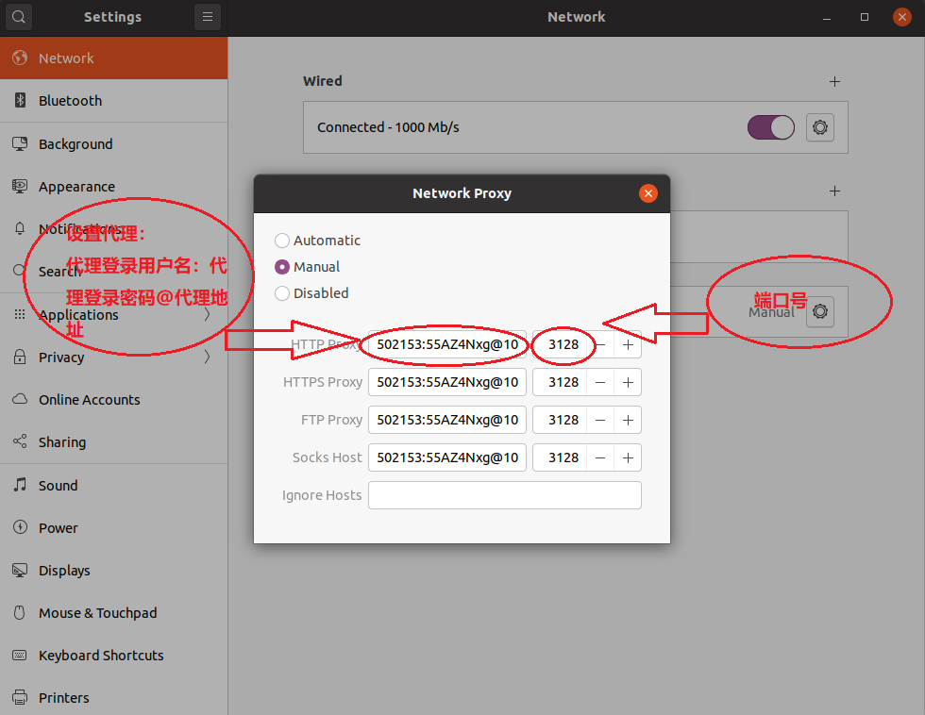This screenshot has width=925, height=715.
Task: Click the Displays icon in sidebar
Action: pos(20,570)
